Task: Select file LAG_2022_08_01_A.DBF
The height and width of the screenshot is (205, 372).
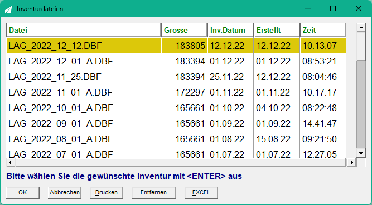Action: tap(61, 139)
